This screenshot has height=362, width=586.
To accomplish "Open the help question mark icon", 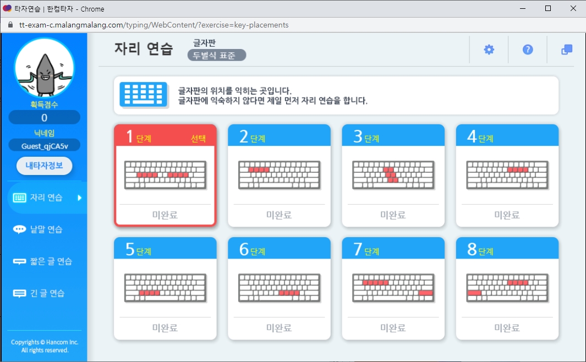I will click(527, 49).
